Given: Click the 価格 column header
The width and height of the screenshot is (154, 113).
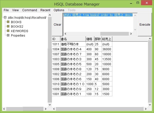Looking at the screenshot, I should (x=90, y=39).
